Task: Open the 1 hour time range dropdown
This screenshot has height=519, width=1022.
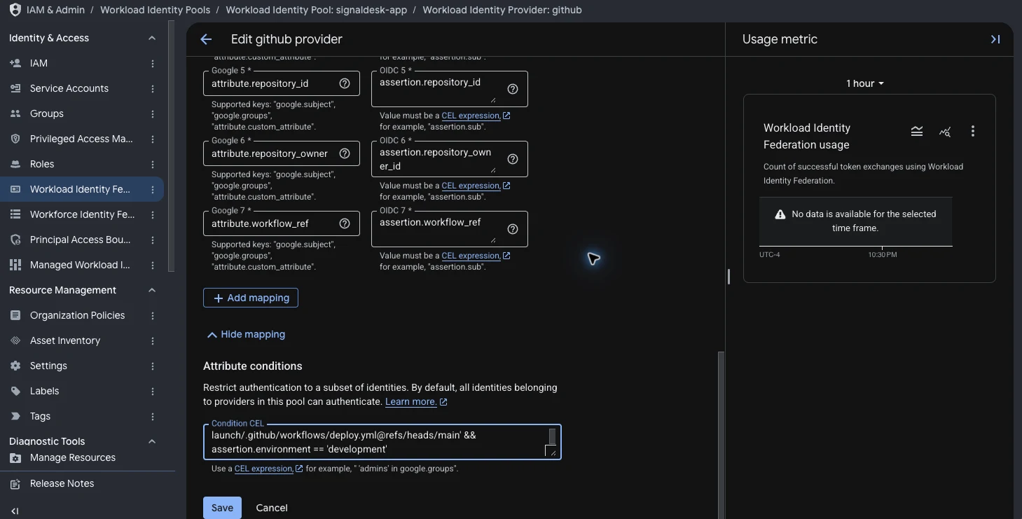Action: click(x=865, y=83)
